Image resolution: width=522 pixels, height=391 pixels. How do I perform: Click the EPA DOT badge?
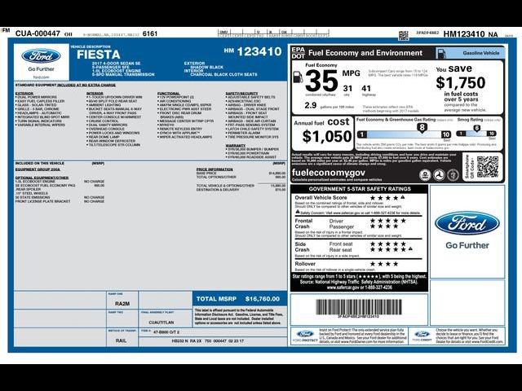(x=298, y=51)
